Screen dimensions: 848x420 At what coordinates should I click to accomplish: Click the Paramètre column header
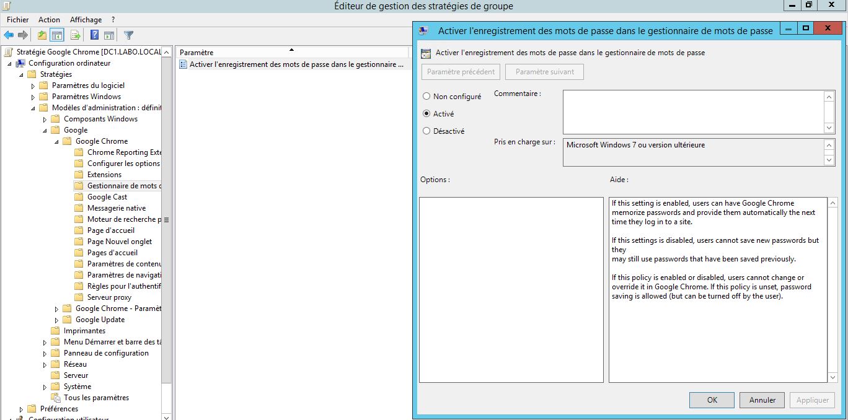tap(291, 53)
